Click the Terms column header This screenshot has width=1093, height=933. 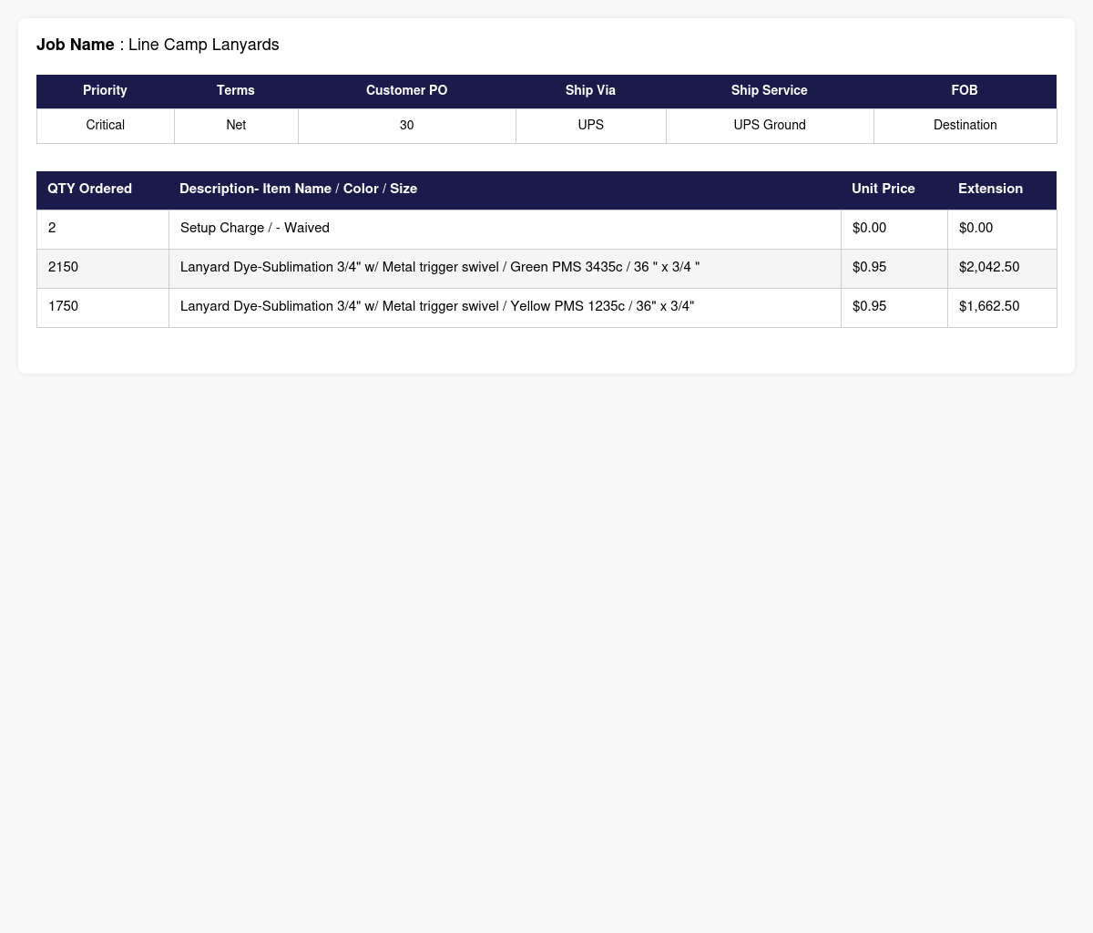(x=236, y=91)
